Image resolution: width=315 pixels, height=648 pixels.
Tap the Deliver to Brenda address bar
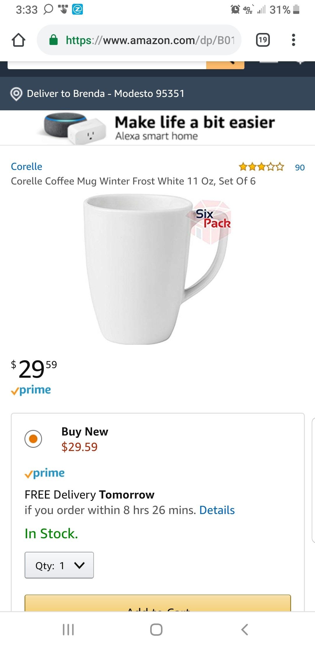point(106,94)
